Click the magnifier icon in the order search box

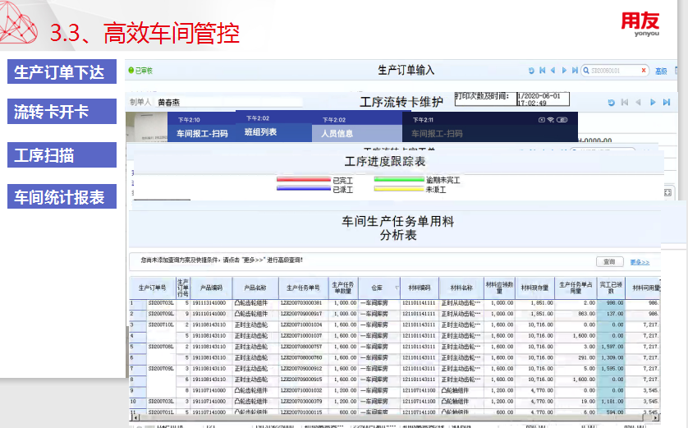pyautogui.click(x=585, y=71)
